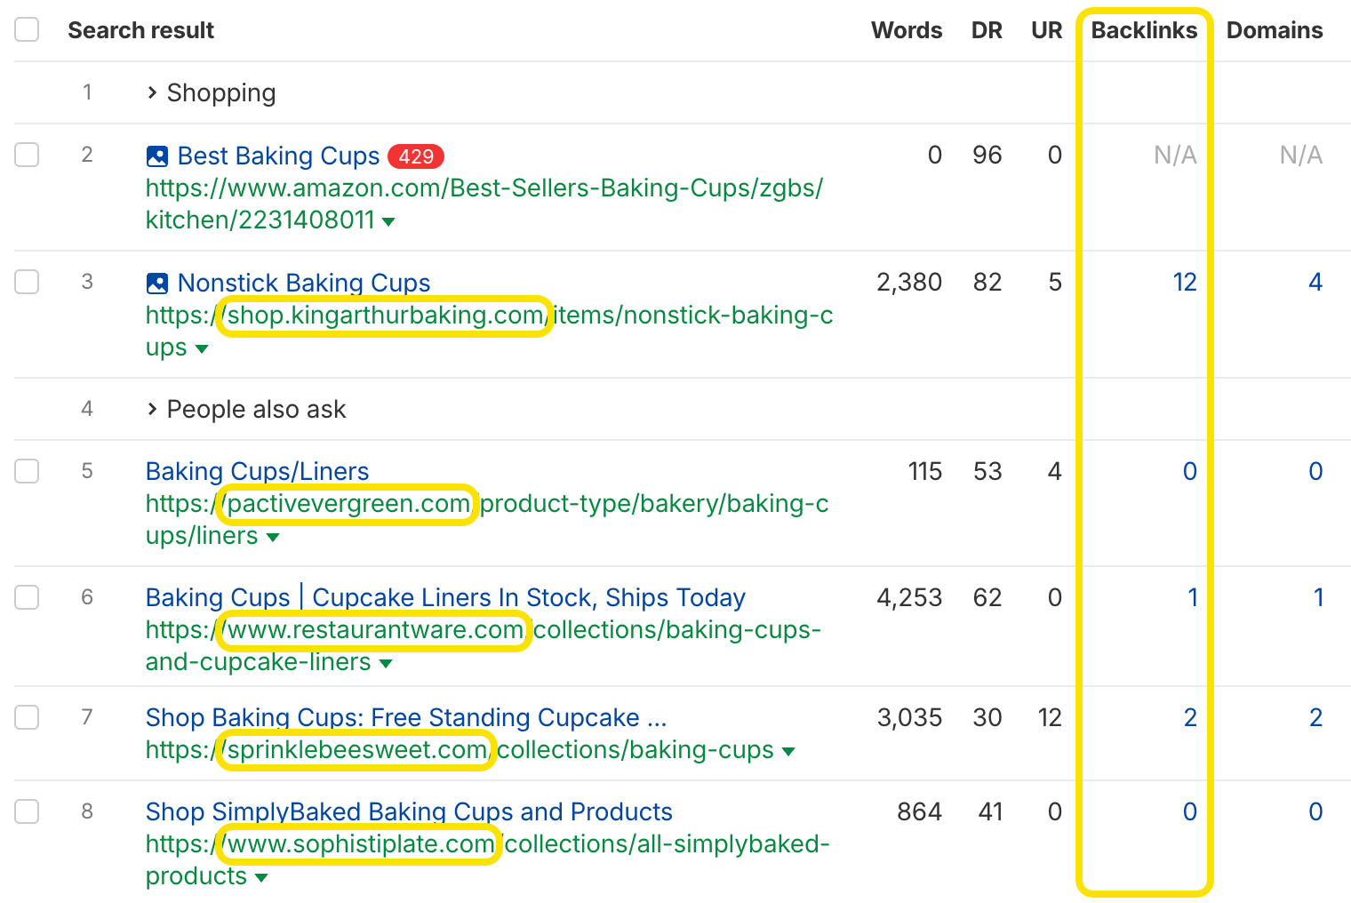This screenshot has height=903, width=1351.
Task: Check the row checkbox for Shop SimplyBaked Baking Cups
Action: tap(27, 811)
